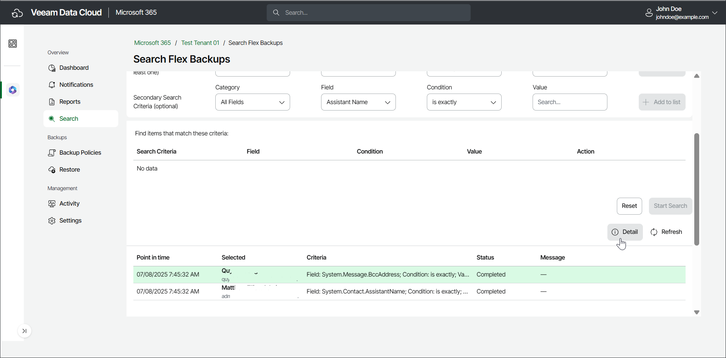Click the Status column header
The image size is (726, 358).
click(x=485, y=258)
